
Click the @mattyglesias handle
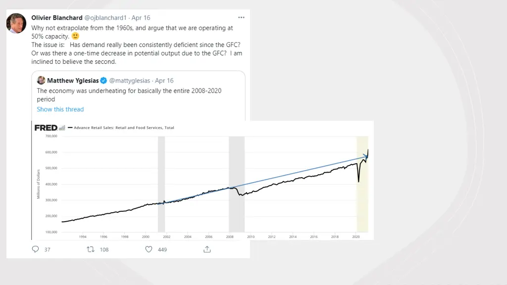click(130, 81)
